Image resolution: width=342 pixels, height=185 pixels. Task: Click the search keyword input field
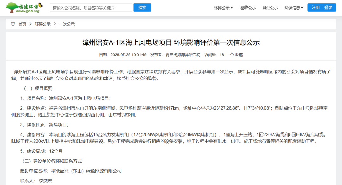tap(91, 8)
